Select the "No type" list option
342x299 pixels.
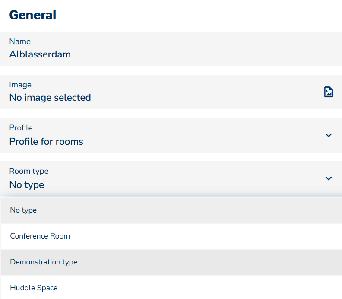23,210
